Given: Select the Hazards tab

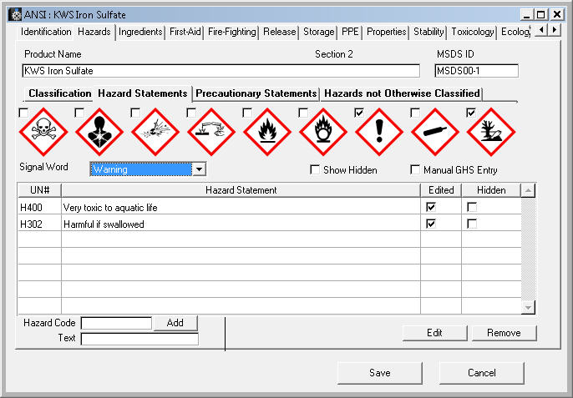Looking at the screenshot, I should [94, 32].
